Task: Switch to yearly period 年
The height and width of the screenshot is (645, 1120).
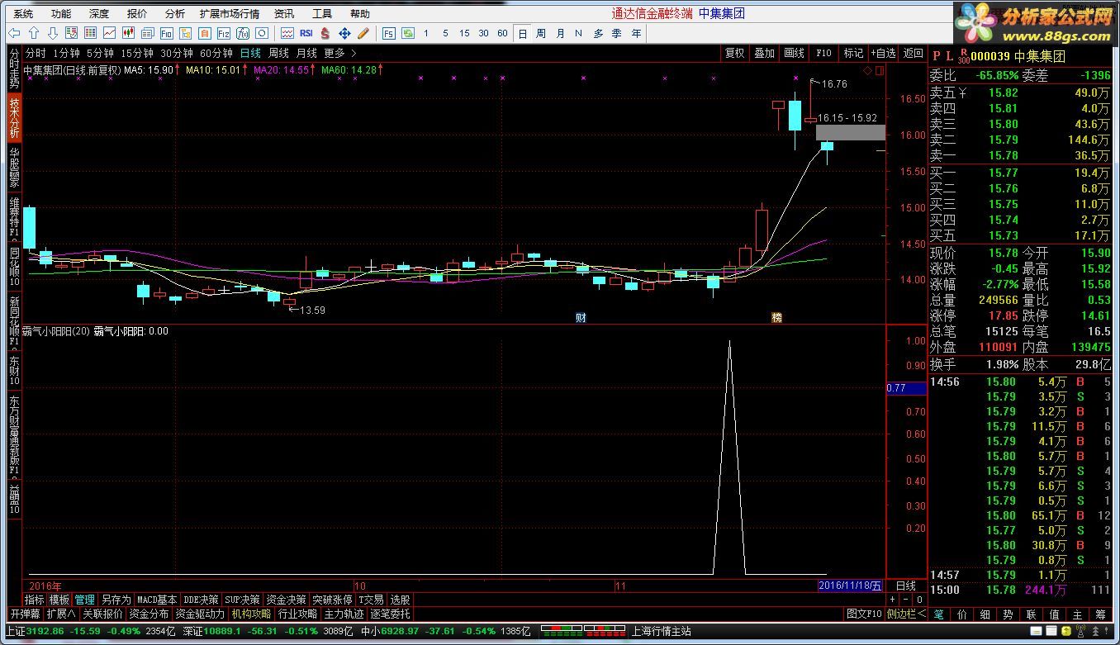Action: click(636, 33)
